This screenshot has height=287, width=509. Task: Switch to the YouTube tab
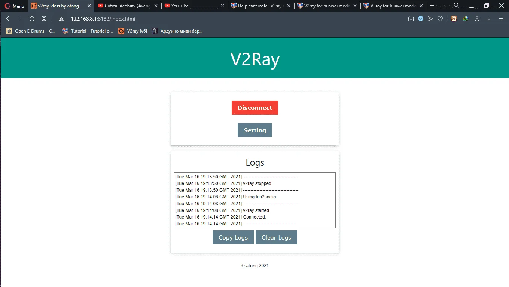point(195,6)
